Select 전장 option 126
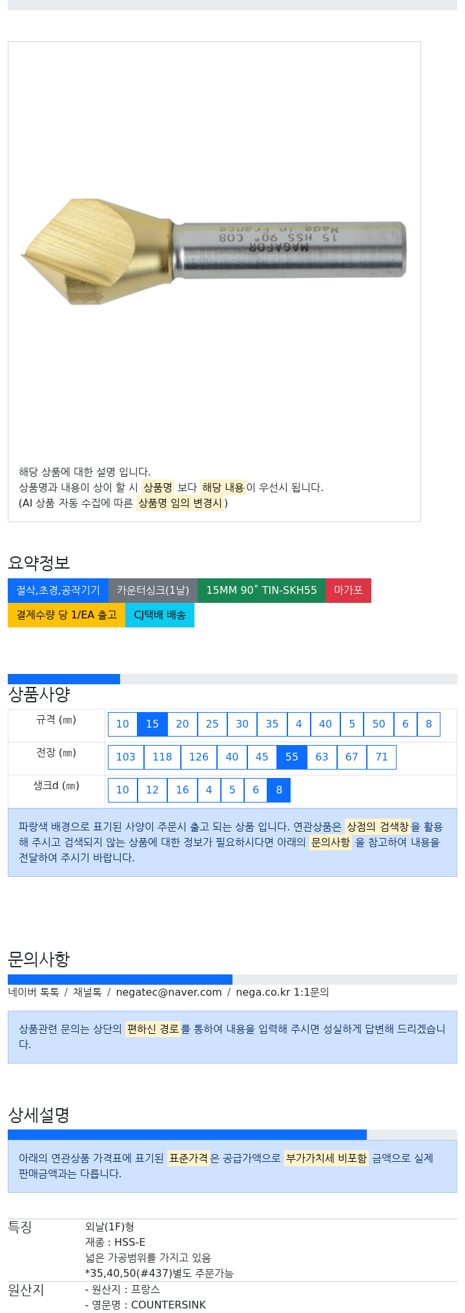The image size is (465, 1313). pos(199,757)
